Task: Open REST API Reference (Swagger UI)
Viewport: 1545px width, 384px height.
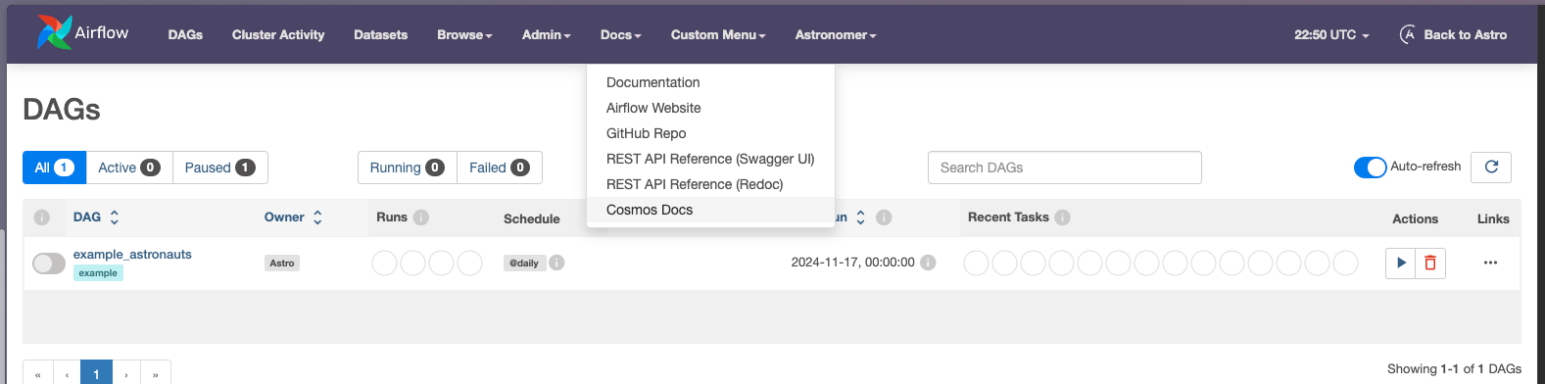Action: tap(710, 159)
